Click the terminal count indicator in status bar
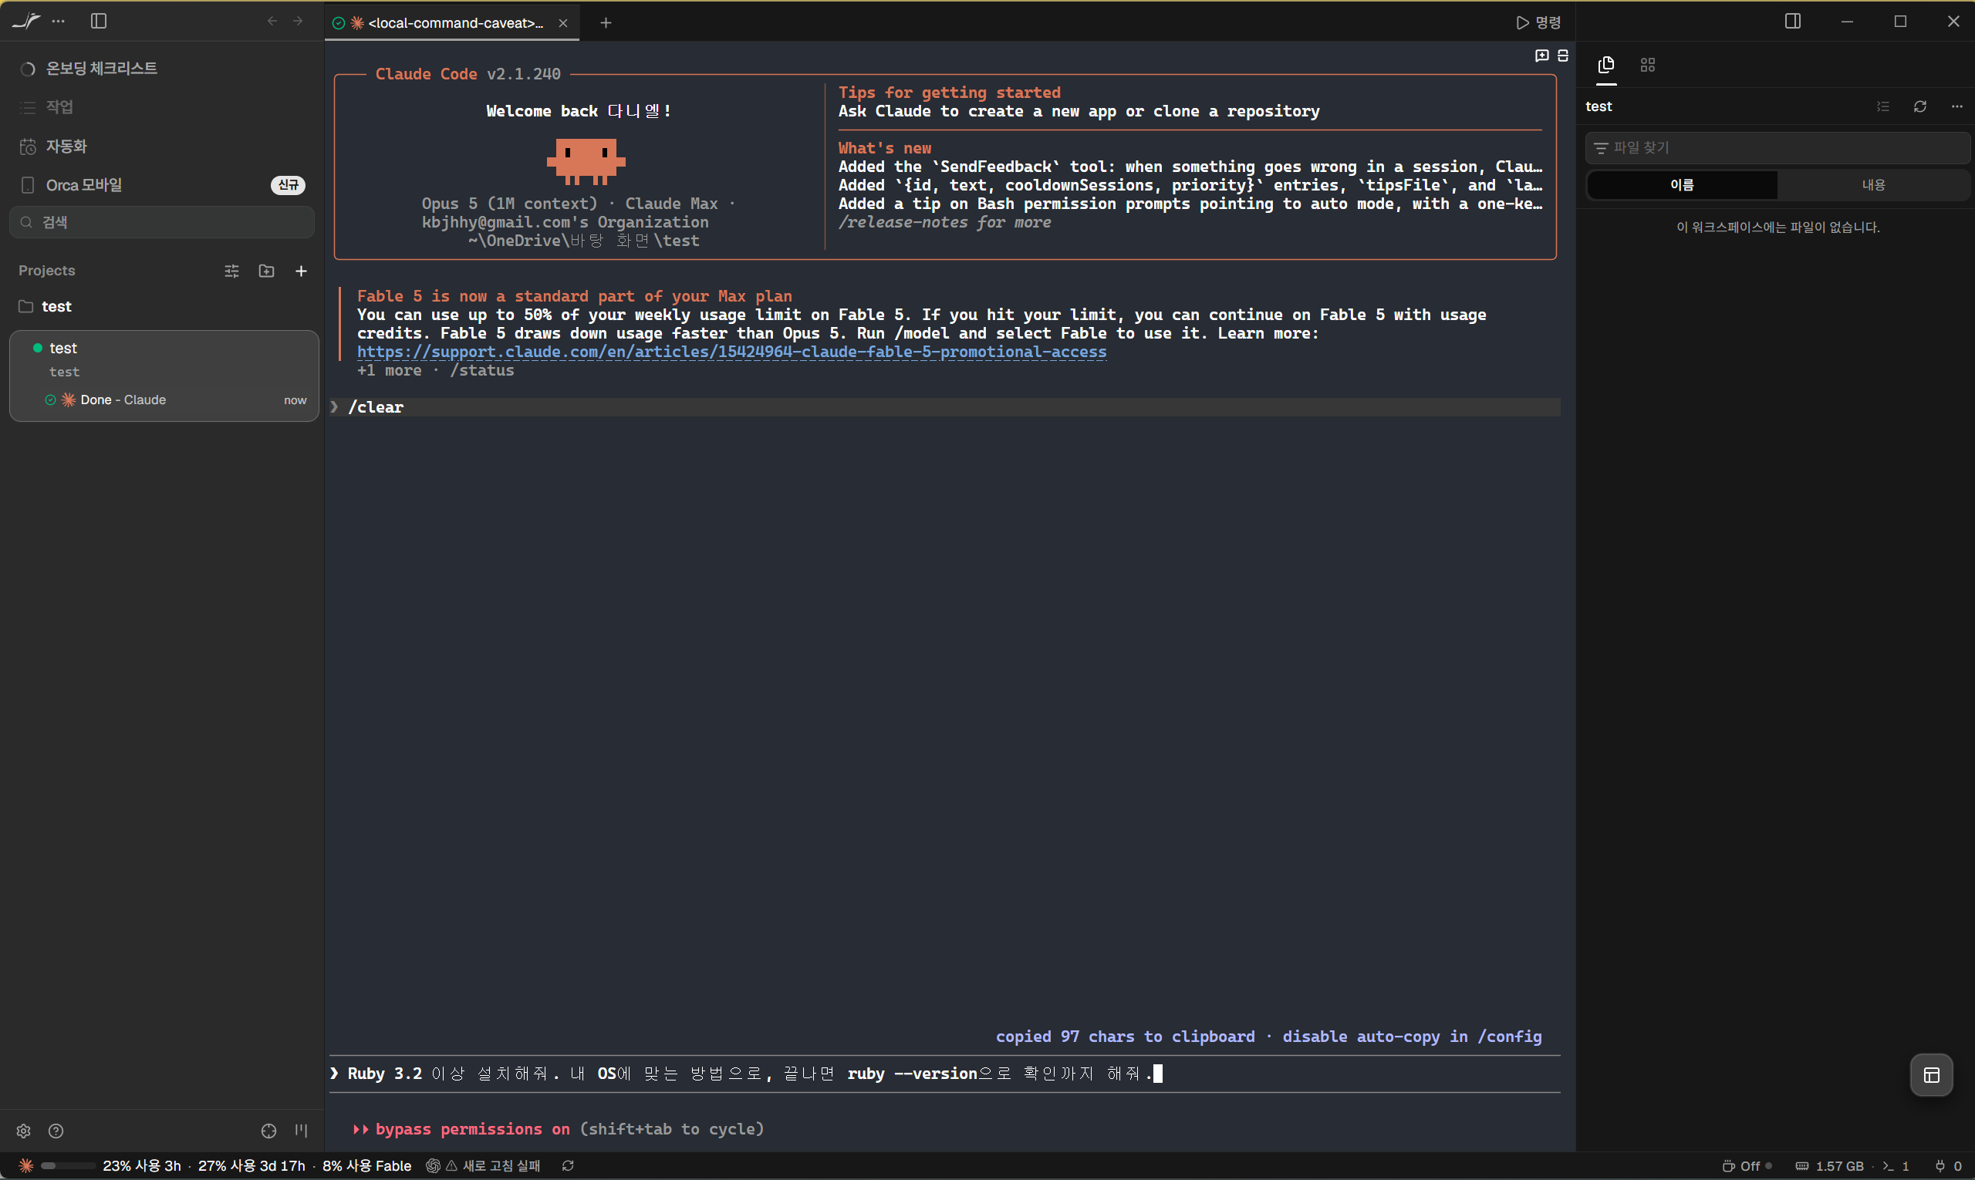The width and height of the screenshot is (1975, 1180). pos(1896,1166)
